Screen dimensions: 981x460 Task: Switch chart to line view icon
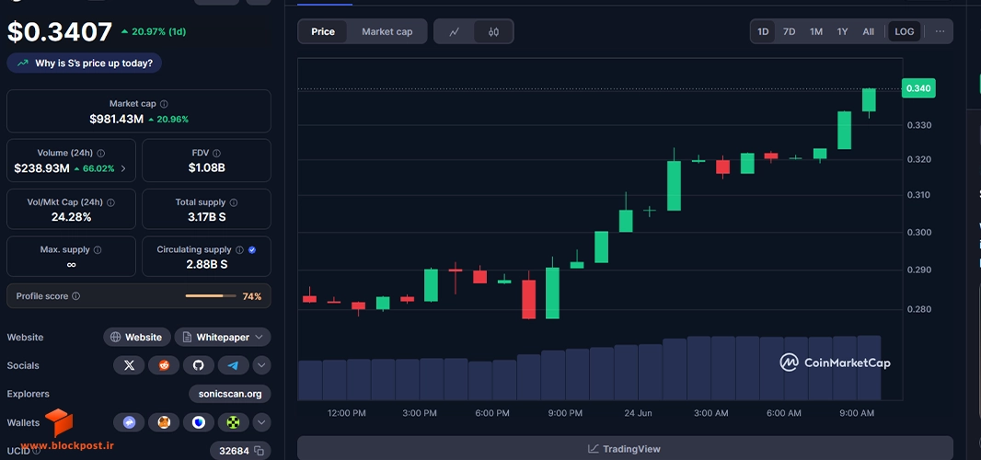pos(455,32)
